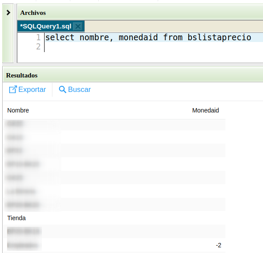Click the Exportar text label
The height and width of the screenshot is (253, 263).
[32, 89]
